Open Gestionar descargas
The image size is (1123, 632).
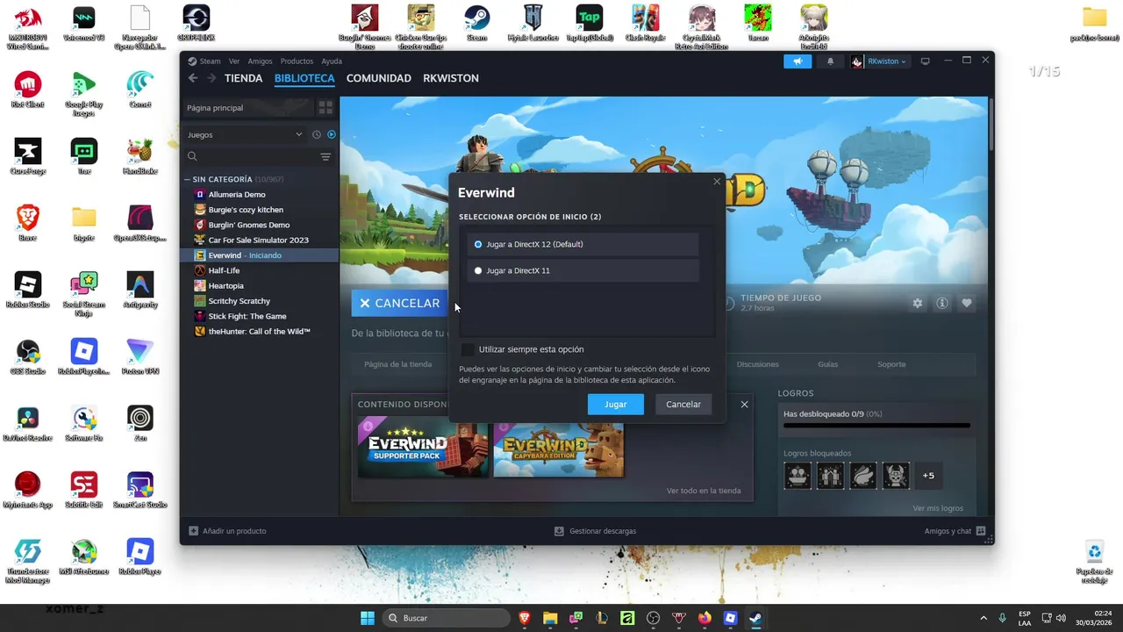click(x=595, y=531)
